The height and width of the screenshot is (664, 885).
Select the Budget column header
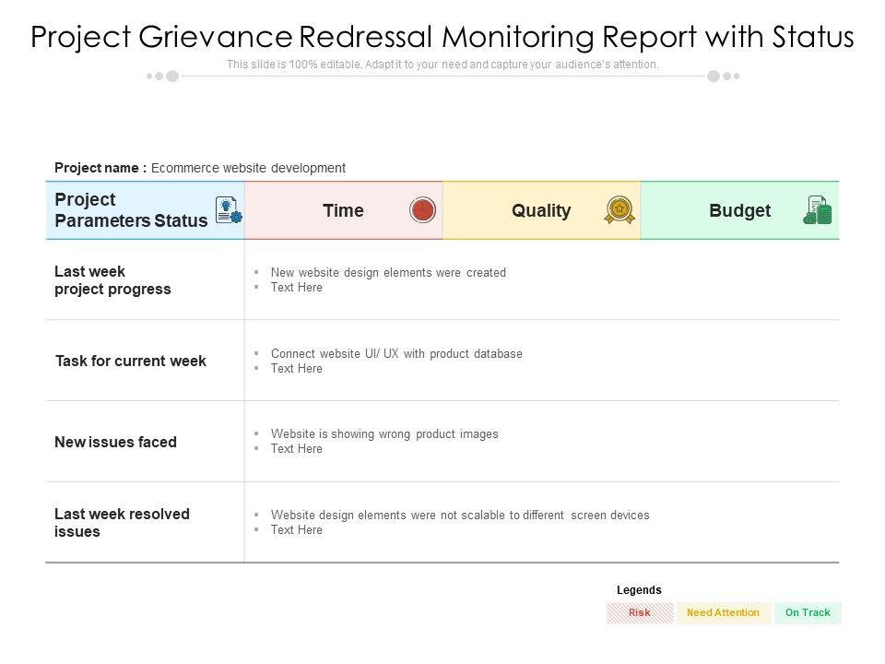739,210
